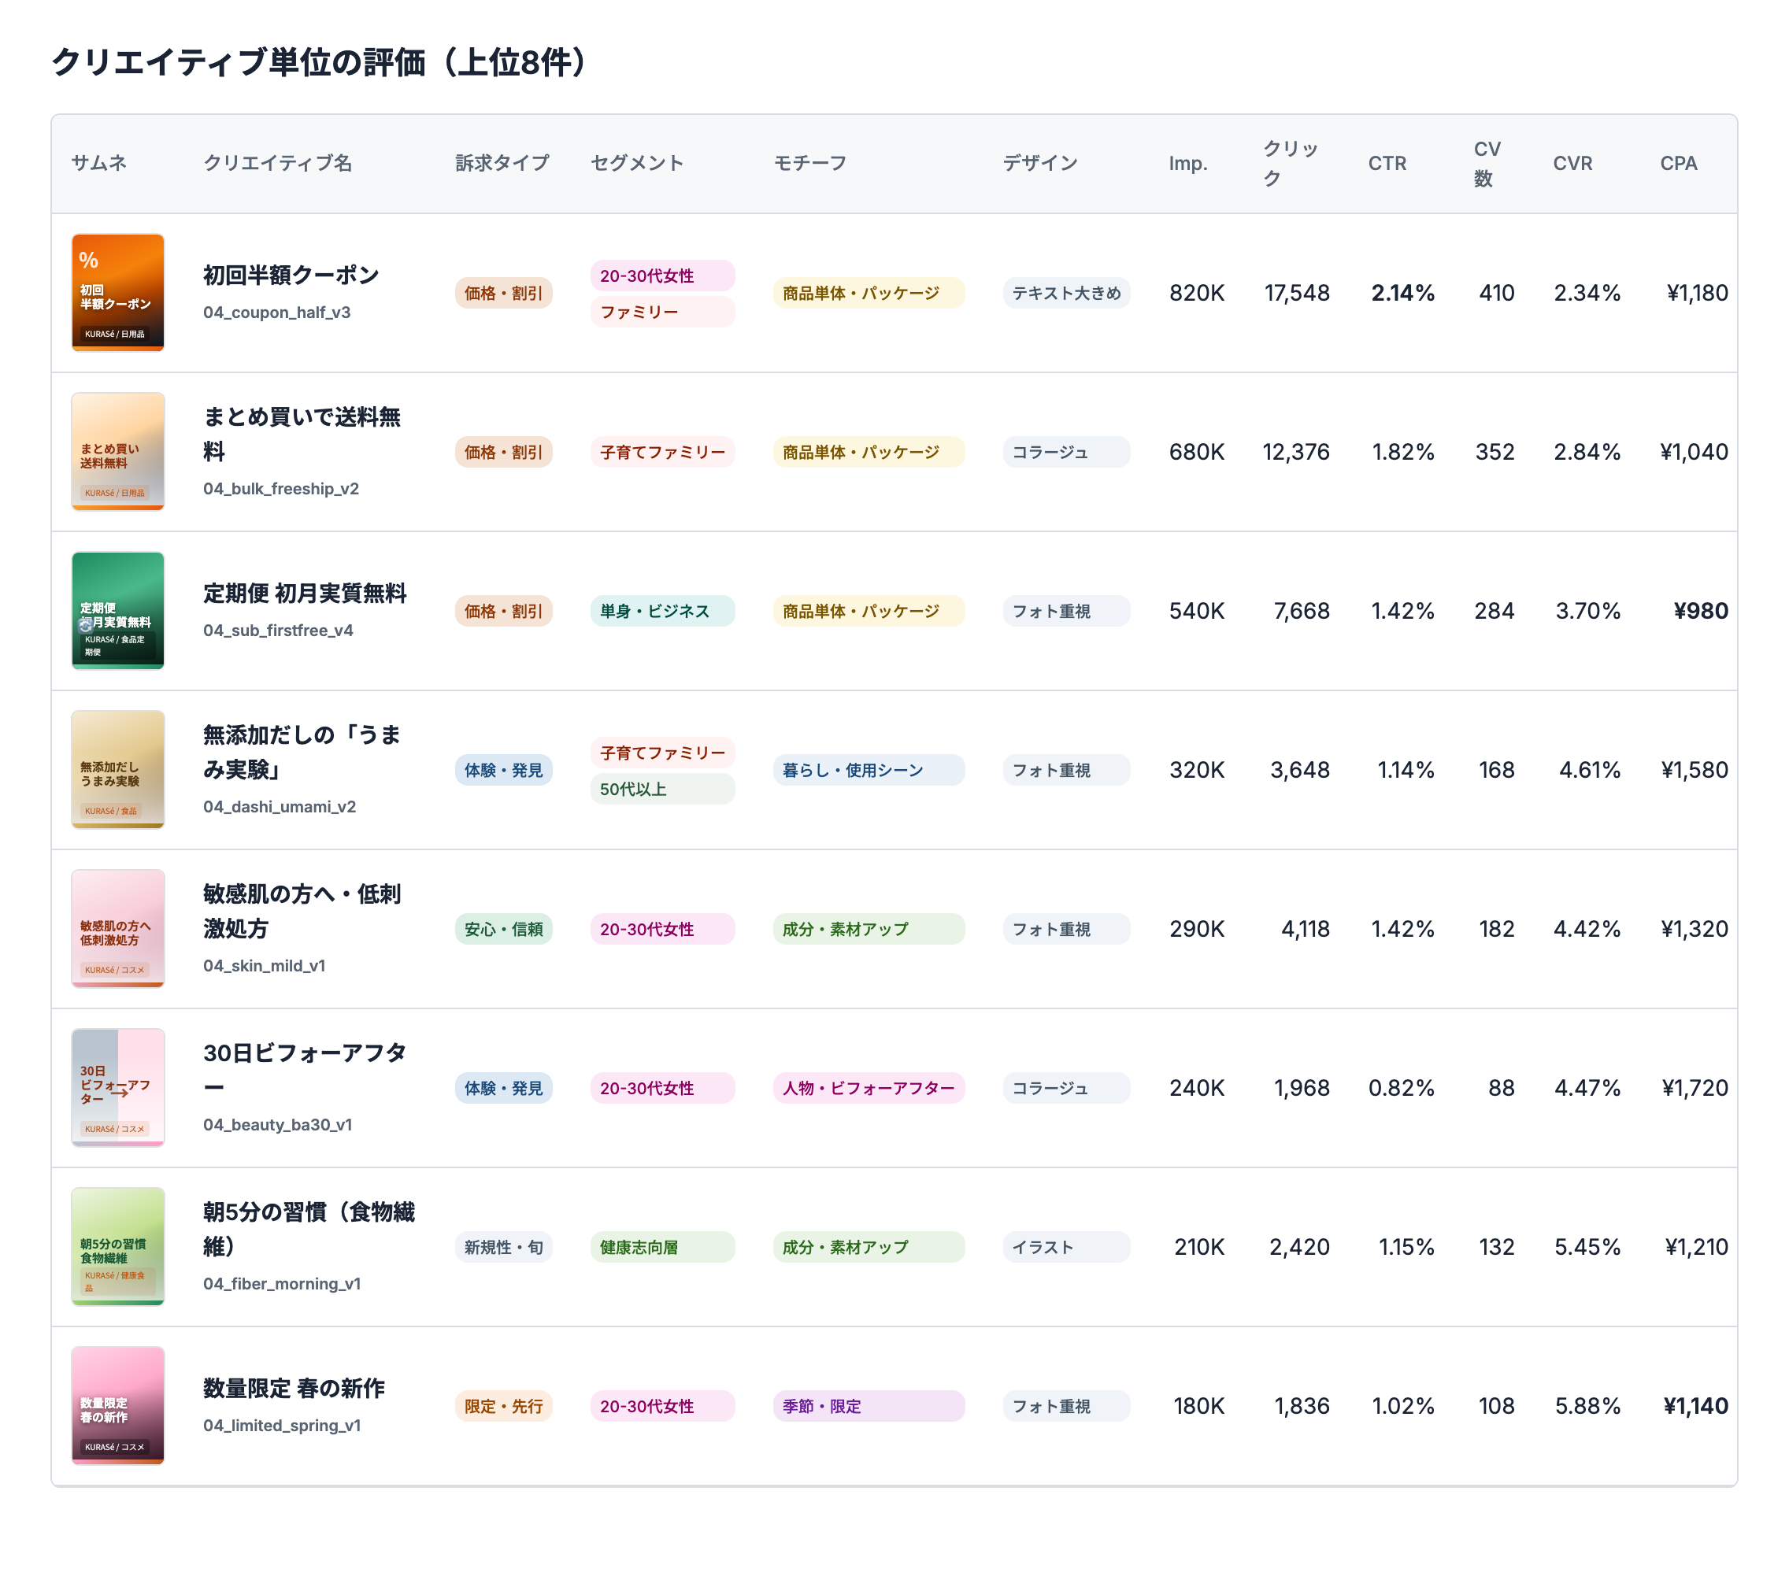The width and height of the screenshot is (1789, 1576).
Task: Select the creative name 敏感肌の方へ・低刺激処方
Action: click(x=302, y=911)
